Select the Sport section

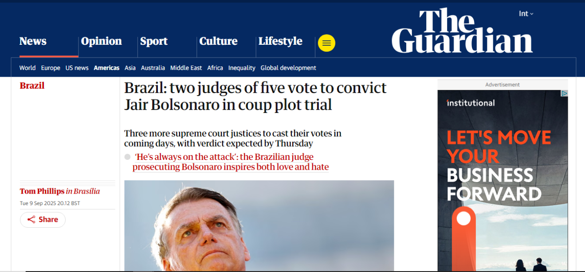(x=153, y=41)
